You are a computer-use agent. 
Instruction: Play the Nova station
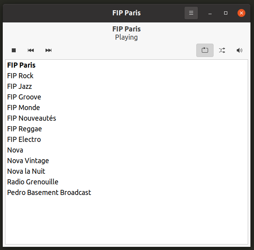tap(15, 150)
